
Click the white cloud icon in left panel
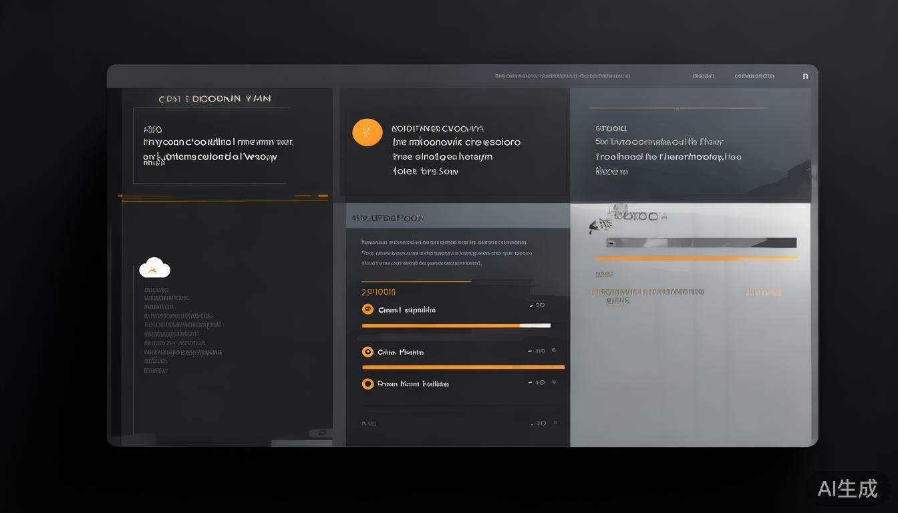pyautogui.click(x=154, y=268)
